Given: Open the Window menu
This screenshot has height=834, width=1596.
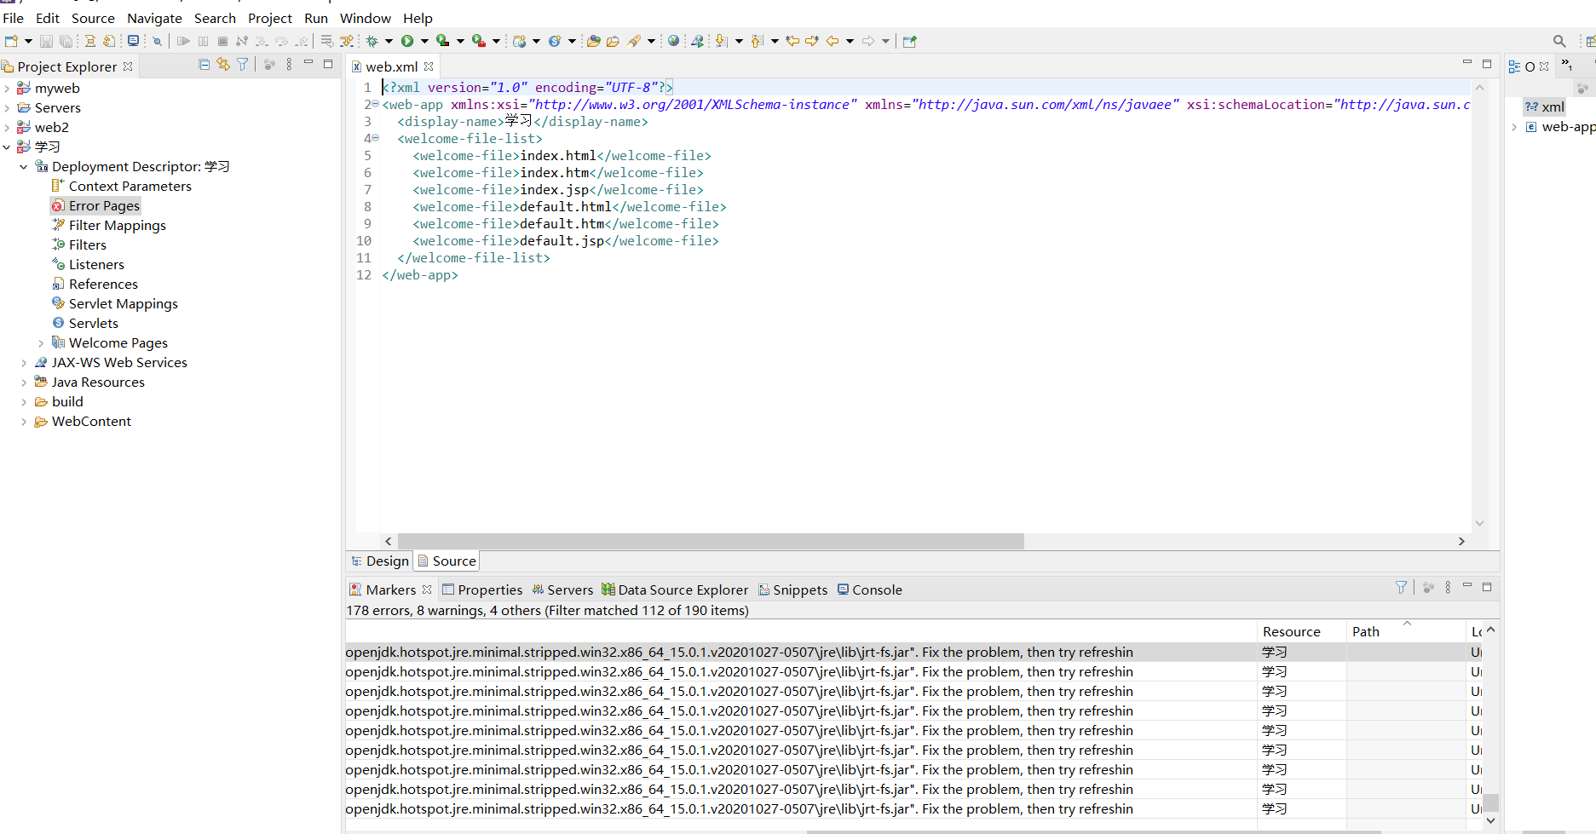Looking at the screenshot, I should tap(366, 18).
